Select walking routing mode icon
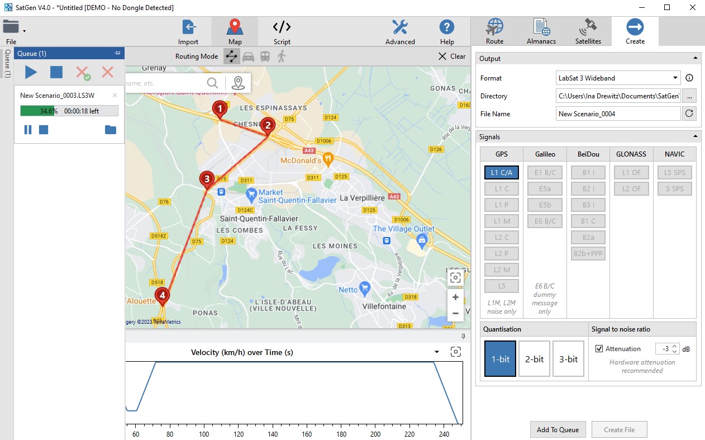The width and height of the screenshot is (705, 440). (x=282, y=56)
